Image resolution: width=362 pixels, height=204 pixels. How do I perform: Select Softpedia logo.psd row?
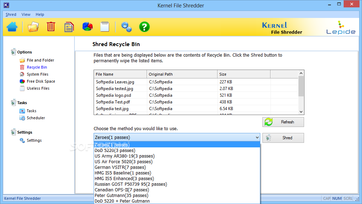tap(196, 95)
